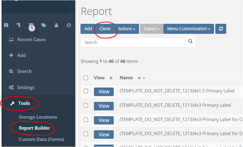Tick checkbox for 4x3 Primary Label row
243x147 pixels.
86,105
